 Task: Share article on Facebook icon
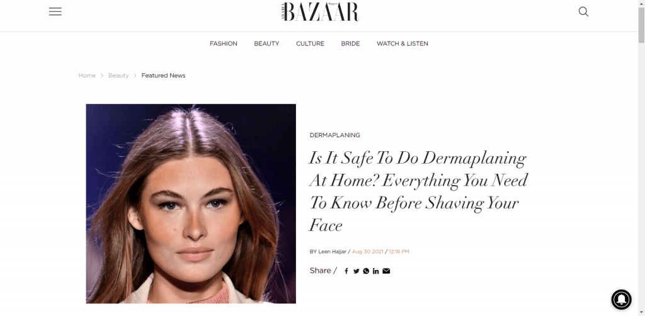coord(346,271)
